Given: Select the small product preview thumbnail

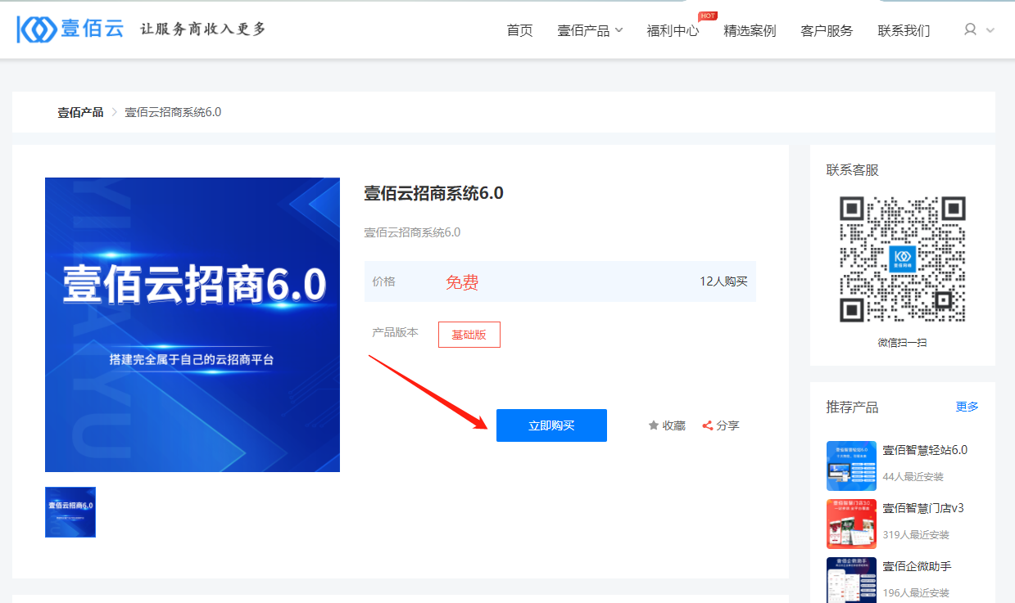Looking at the screenshot, I should click(70, 512).
